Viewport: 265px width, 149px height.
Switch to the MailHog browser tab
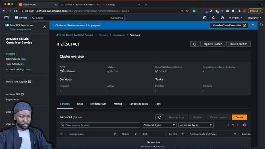pos(121,5)
